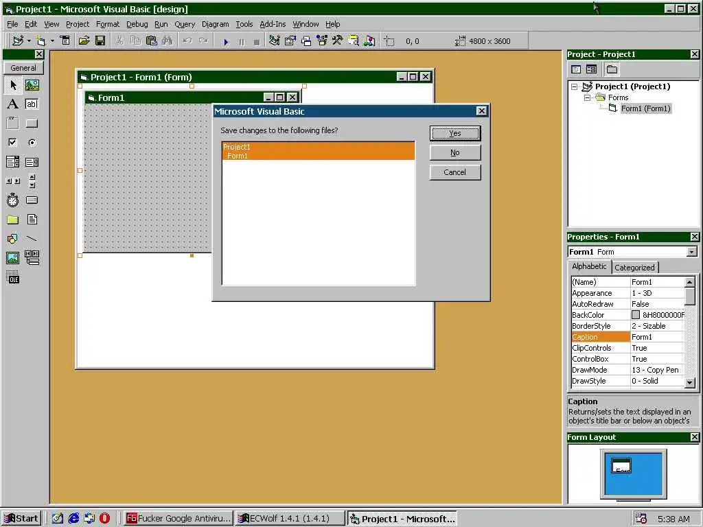The height and width of the screenshot is (527, 703).
Task: Switch to the Alphabetic properties tab
Action: (x=589, y=266)
